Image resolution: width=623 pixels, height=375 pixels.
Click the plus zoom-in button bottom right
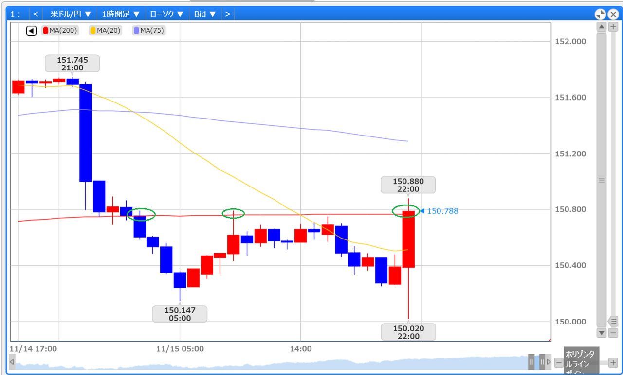(x=612, y=362)
